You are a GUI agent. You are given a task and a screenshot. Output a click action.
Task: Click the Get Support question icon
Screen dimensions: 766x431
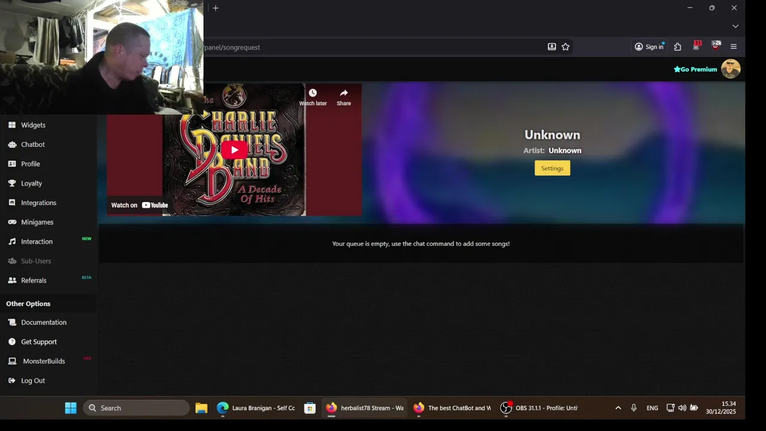point(12,342)
